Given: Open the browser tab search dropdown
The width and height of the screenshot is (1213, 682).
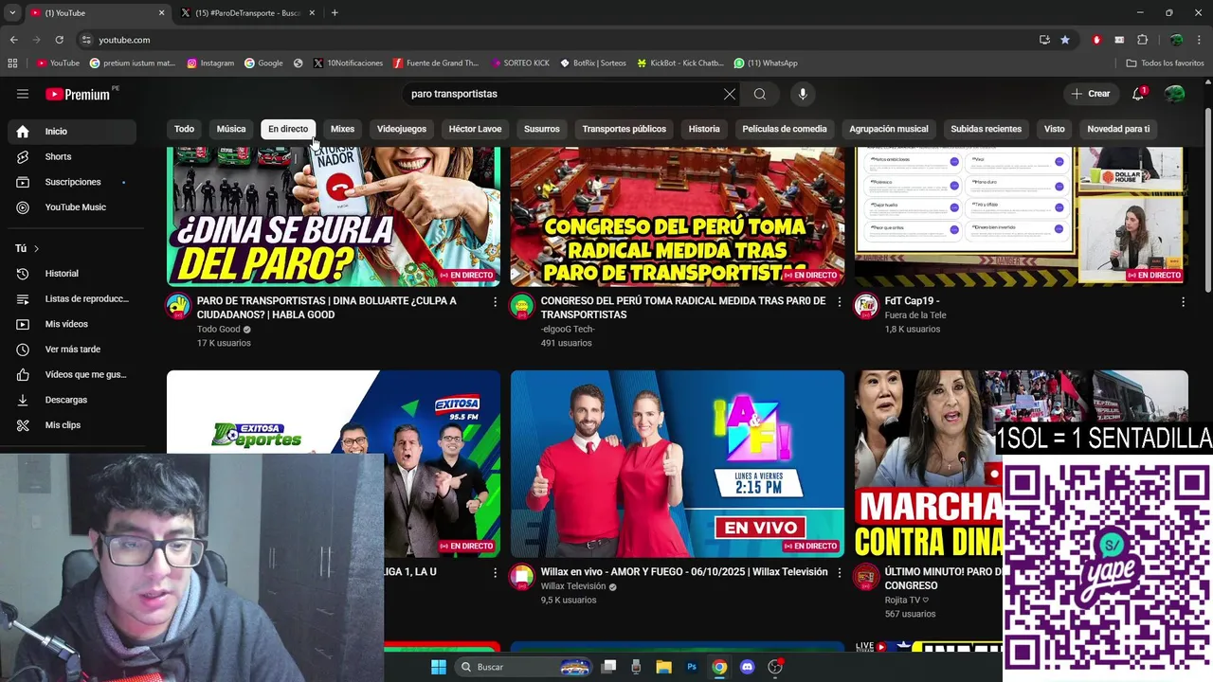Looking at the screenshot, I should 12,12.
